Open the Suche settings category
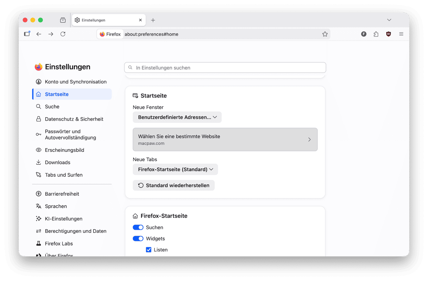This screenshot has width=428, height=281. click(72, 106)
